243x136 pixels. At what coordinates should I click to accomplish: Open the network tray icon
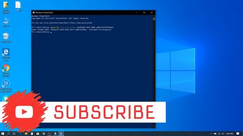pyautogui.click(x=219, y=133)
